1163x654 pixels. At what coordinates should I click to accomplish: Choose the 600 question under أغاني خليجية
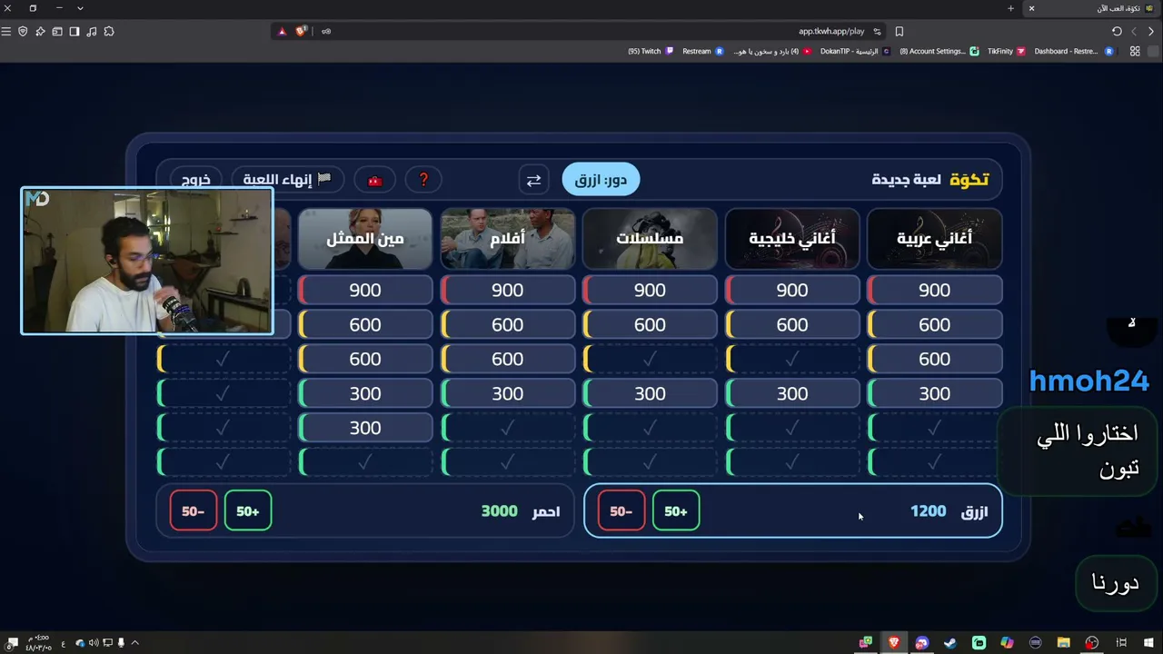coord(792,324)
